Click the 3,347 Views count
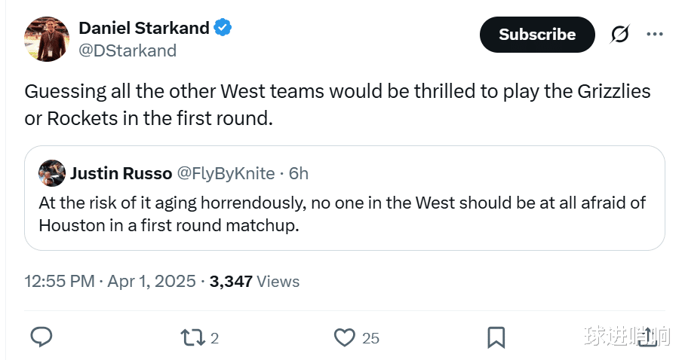This screenshot has width=682, height=360. [x=254, y=282]
